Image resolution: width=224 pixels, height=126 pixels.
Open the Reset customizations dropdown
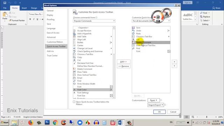pos(154,100)
